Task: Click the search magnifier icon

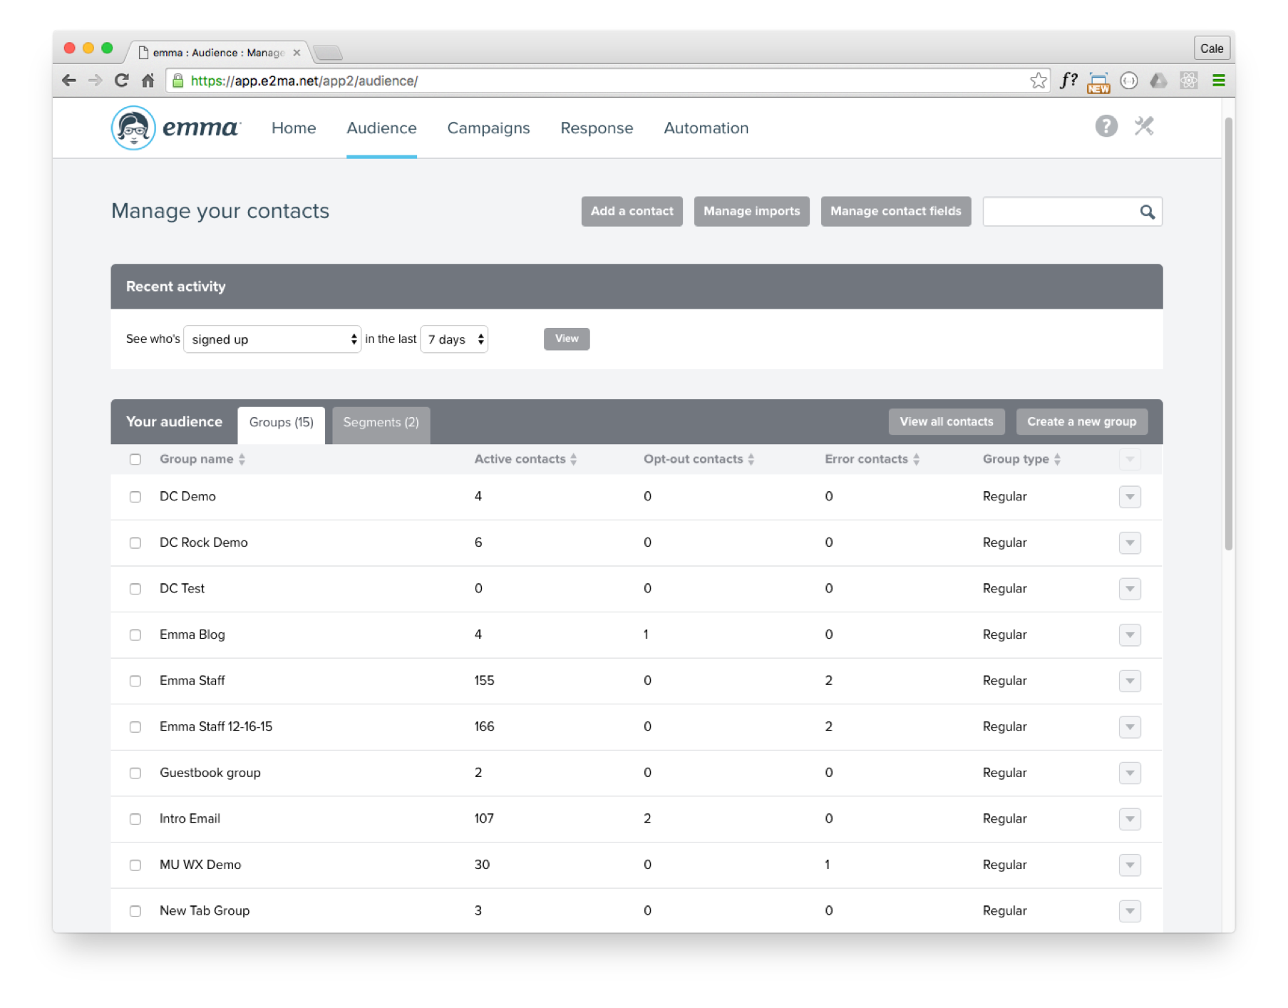Action: (x=1147, y=212)
